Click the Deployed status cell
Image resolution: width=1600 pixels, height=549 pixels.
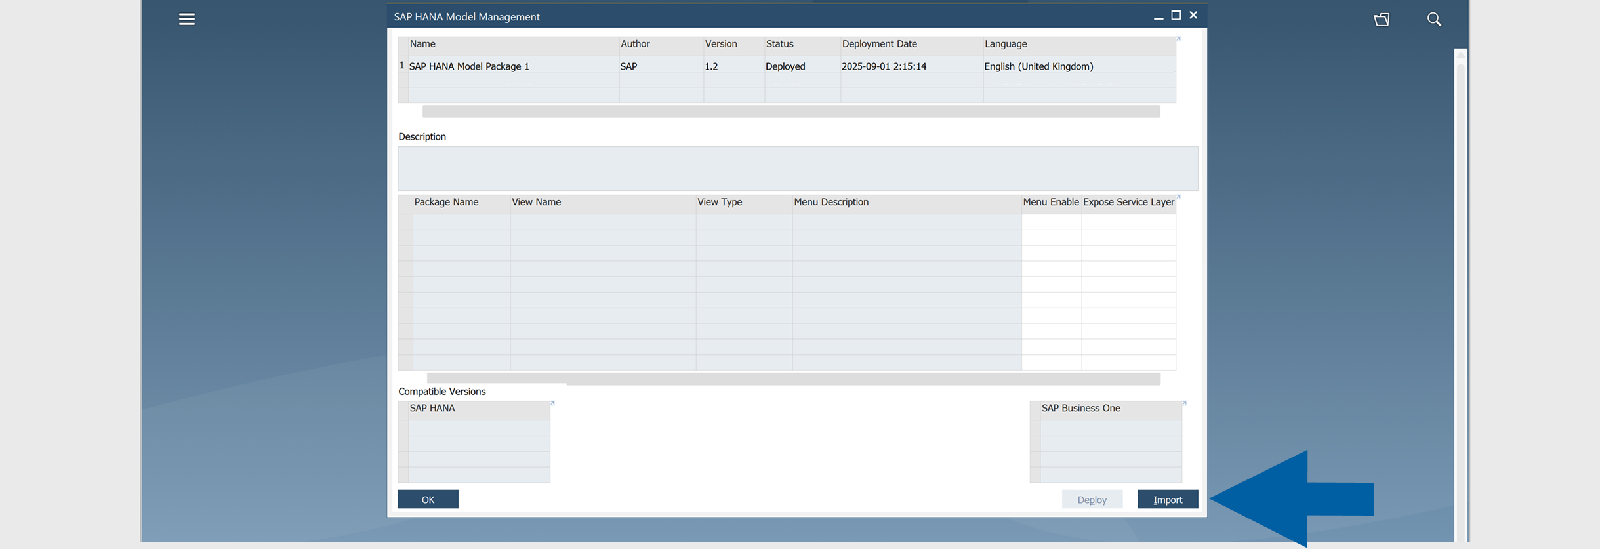802,66
